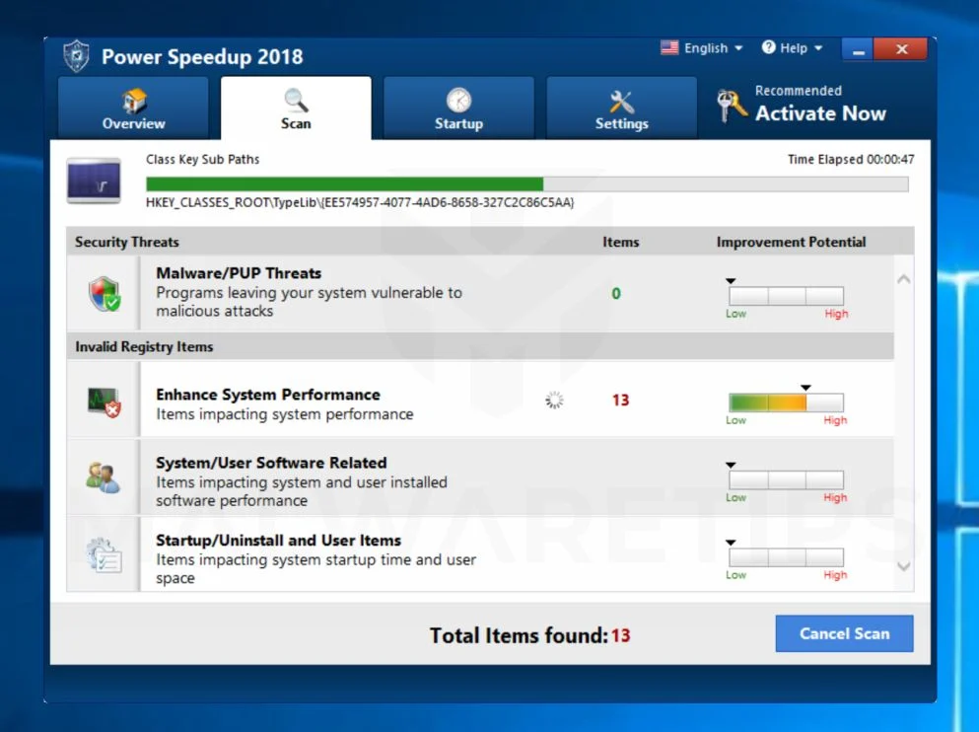Click the HKEY_CLASSES_ROOT registry path text
Screen dimensions: 979x732
click(360, 202)
